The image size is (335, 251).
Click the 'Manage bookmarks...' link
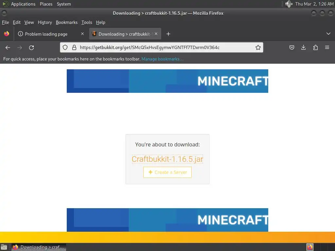pyautogui.click(x=162, y=59)
